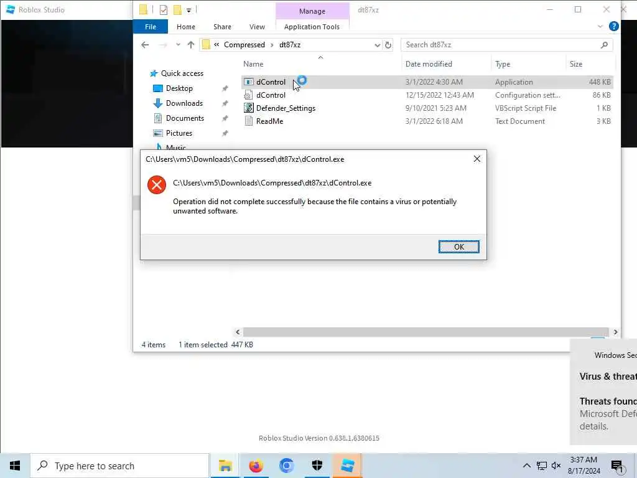Click Compressed in the address path
Image resolution: width=637 pixels, height=478 pixels.
[x=244, y=45]
